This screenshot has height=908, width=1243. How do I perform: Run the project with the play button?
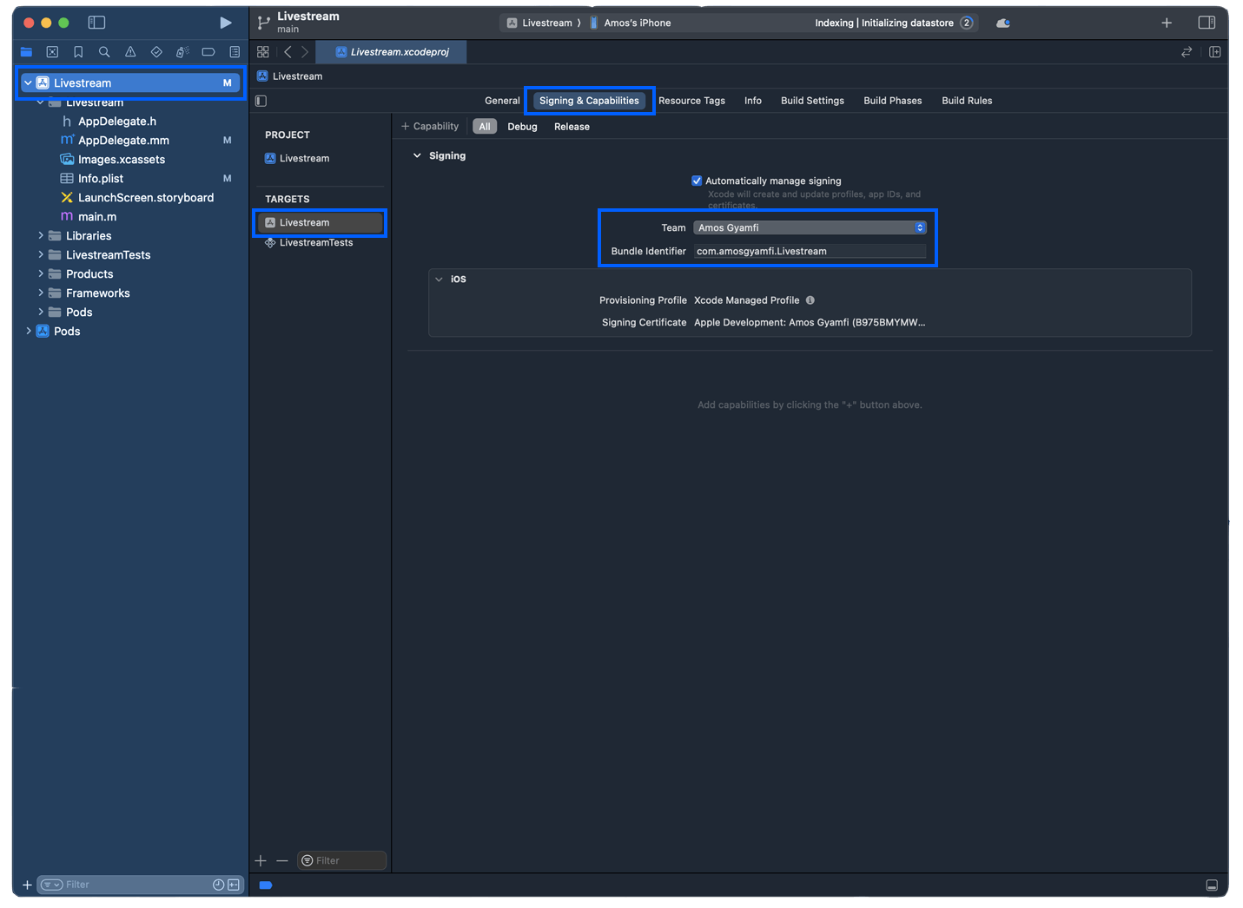tap(225, 23)
